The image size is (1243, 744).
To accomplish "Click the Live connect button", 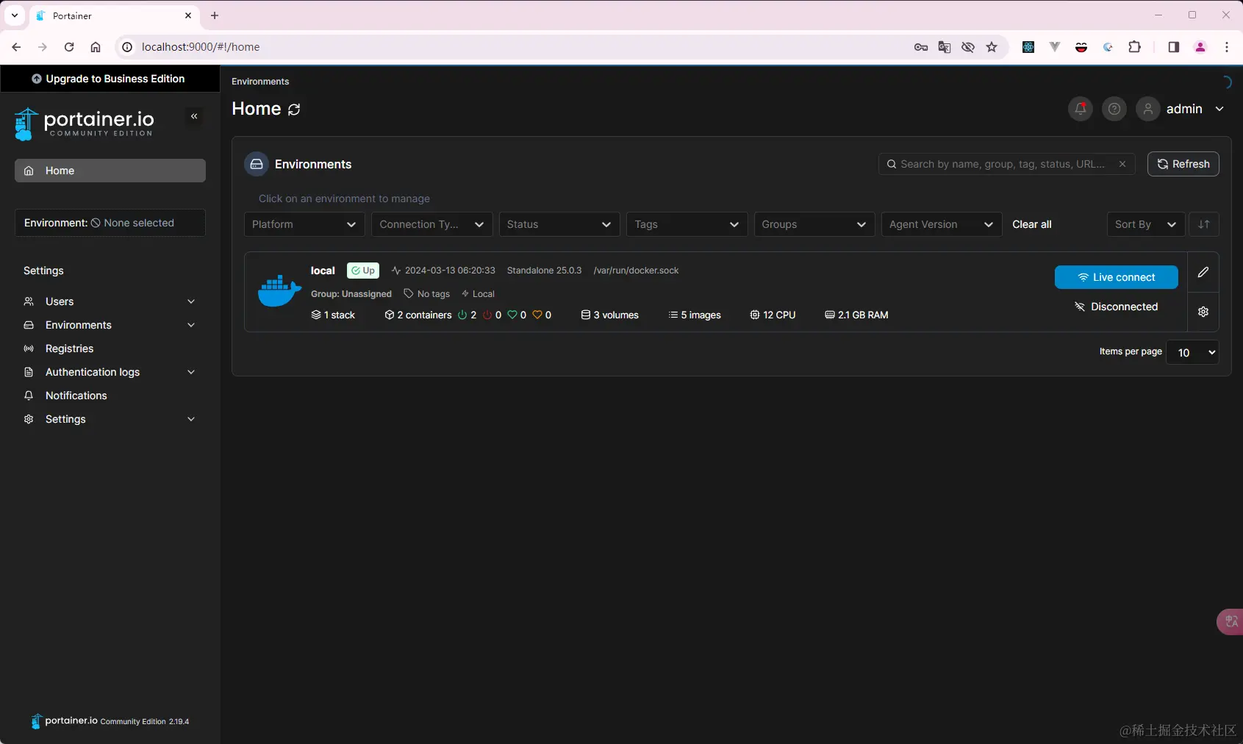I will (1117, 277).
